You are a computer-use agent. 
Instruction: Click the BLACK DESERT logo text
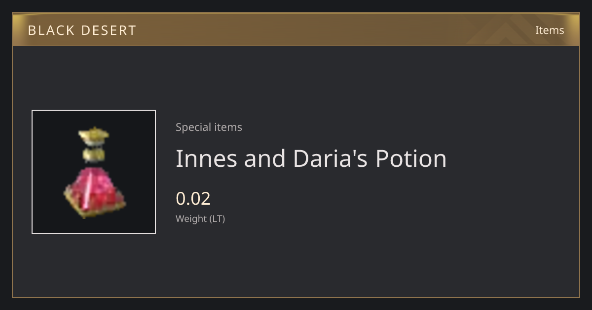[82, 31]
